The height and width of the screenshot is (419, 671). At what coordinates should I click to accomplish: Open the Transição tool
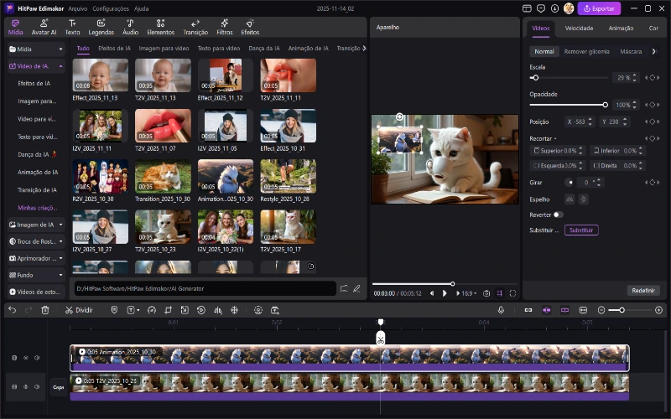[195, 27]
